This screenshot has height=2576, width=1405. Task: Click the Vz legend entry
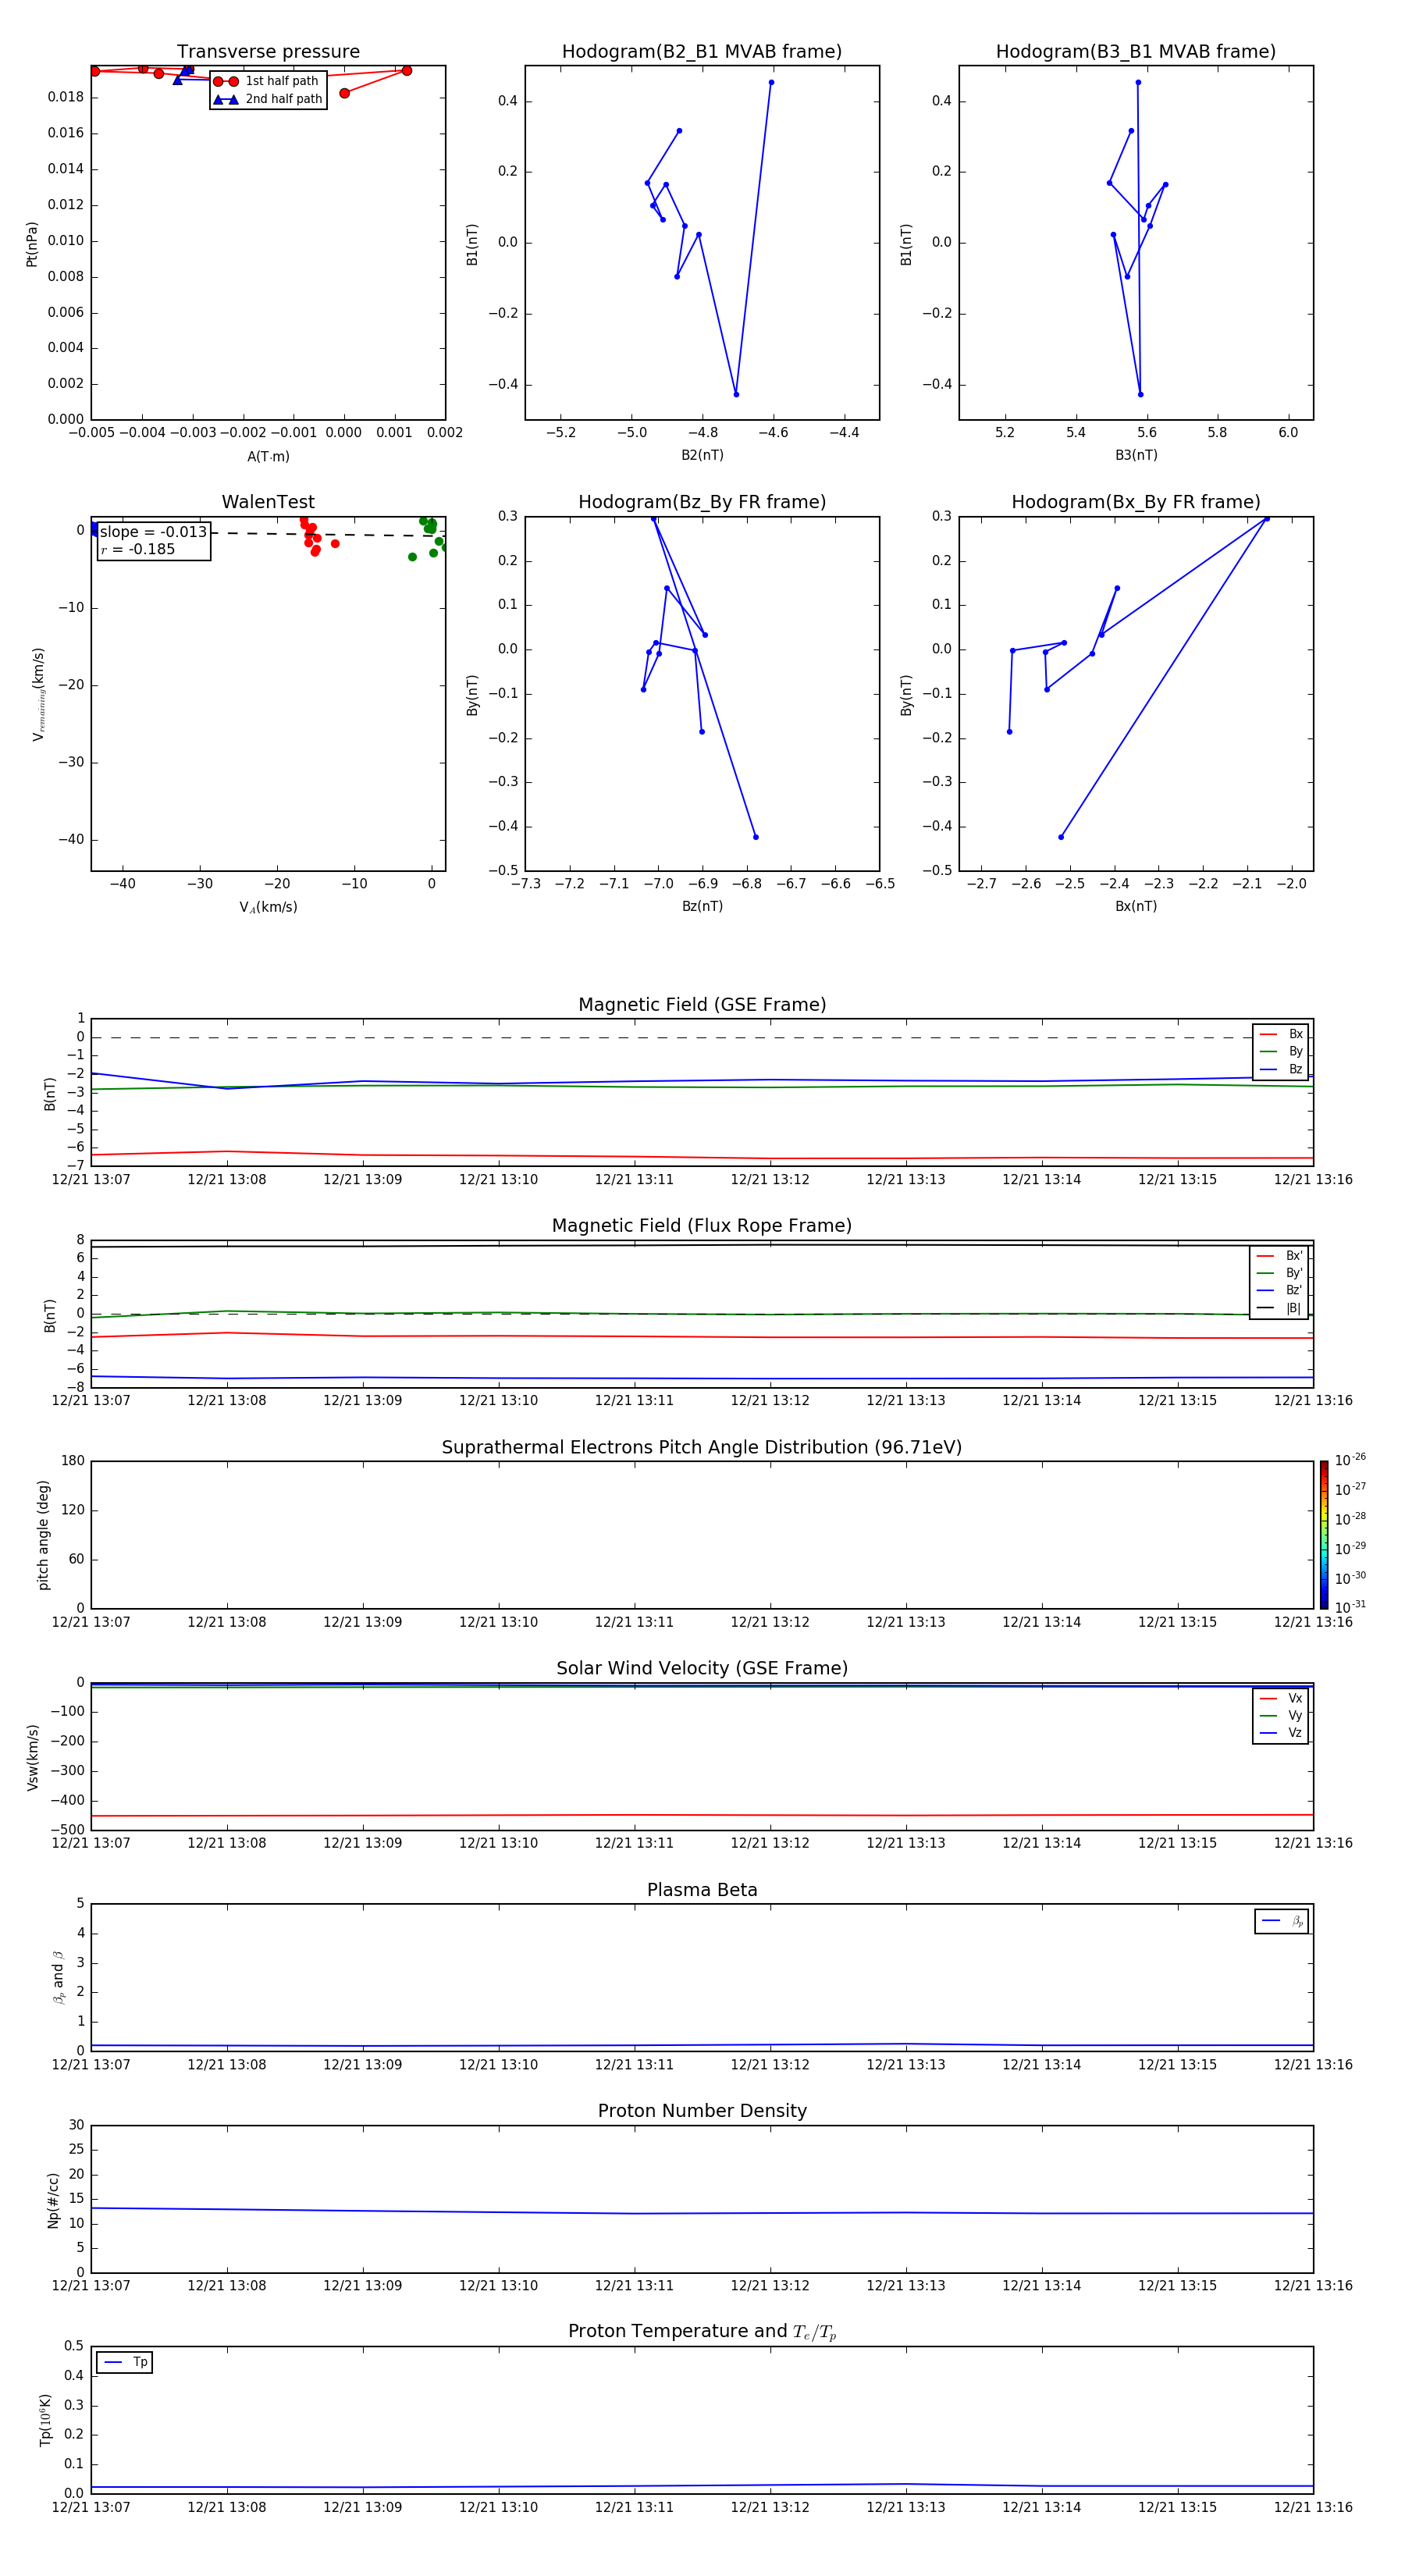click(1281, 1732)
